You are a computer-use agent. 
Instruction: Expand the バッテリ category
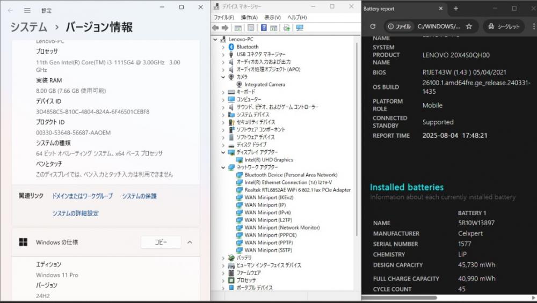tap(223, 257)
